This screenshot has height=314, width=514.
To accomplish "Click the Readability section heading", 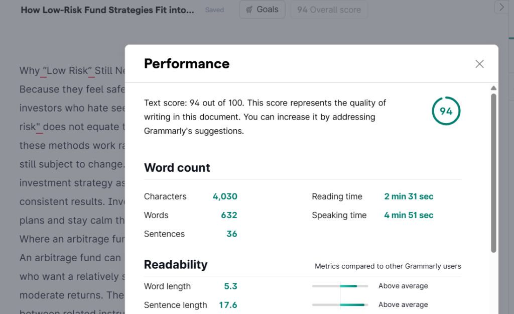I will 176,265.
